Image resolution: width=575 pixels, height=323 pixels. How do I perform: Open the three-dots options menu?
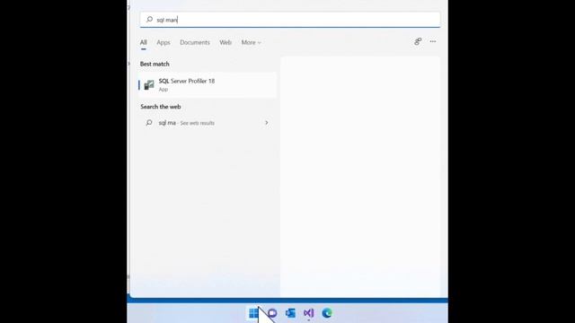(433, 42)
